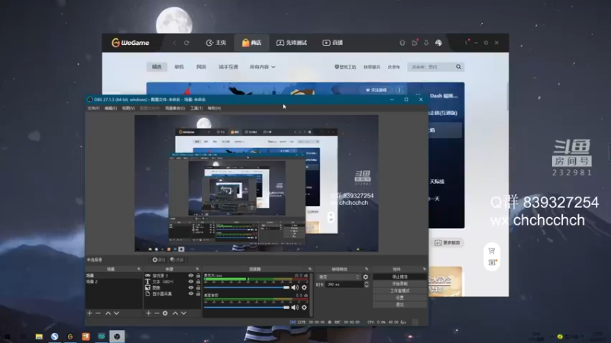Adjust the 桌面音频 volume slider

pyautogui.click(x=247, y=307)
